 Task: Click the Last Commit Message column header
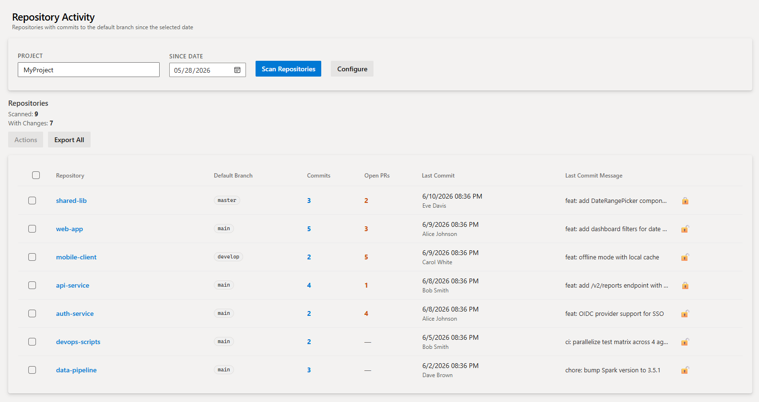click(x=594, y=176)
